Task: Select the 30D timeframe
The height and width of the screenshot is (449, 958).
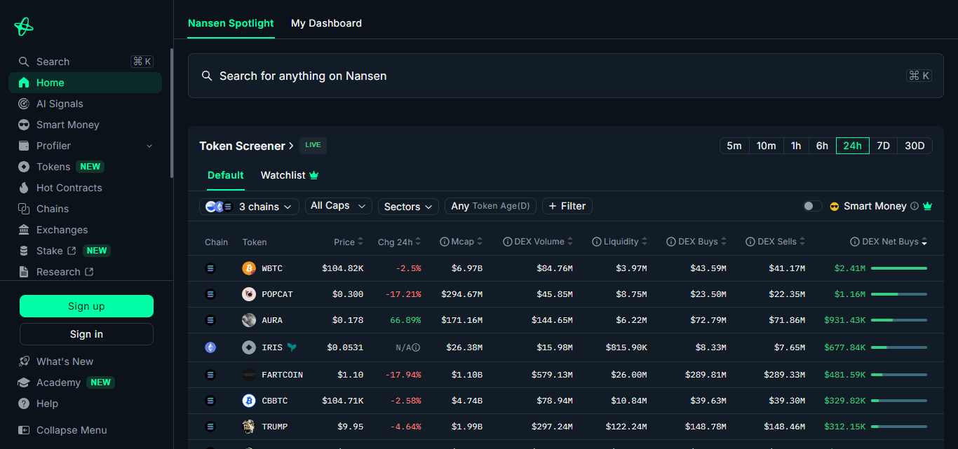Action: (915, 146)
